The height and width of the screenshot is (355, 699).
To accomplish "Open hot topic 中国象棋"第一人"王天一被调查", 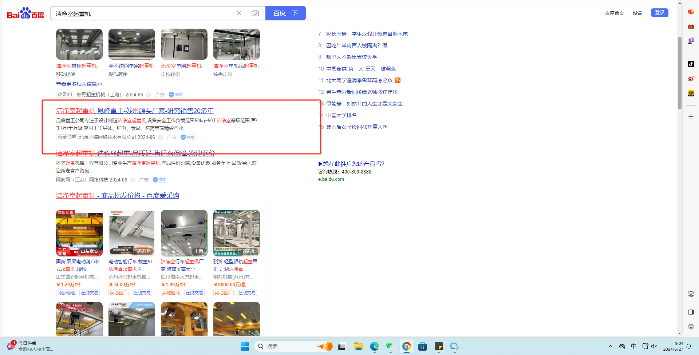I will [361, 69].
